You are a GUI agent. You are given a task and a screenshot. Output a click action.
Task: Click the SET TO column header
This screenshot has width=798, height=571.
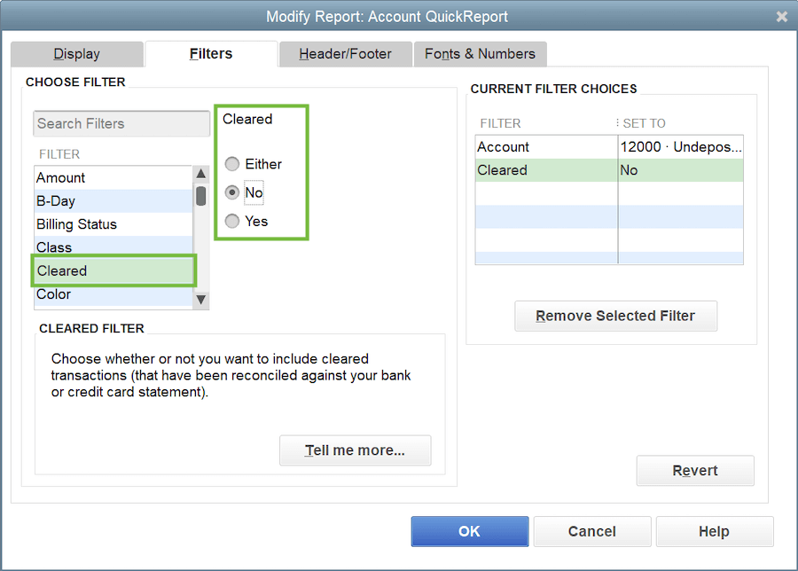[x=644, y=123]
